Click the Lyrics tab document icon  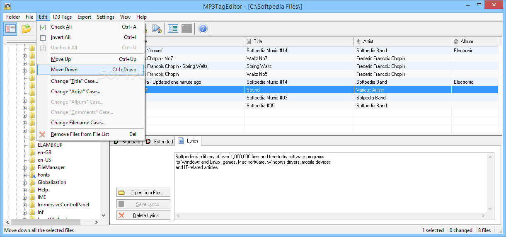click(x=181, y=141)
